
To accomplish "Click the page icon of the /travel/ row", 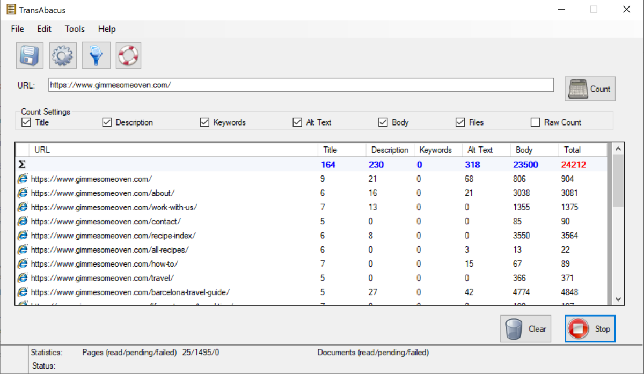I will [23, 278].
